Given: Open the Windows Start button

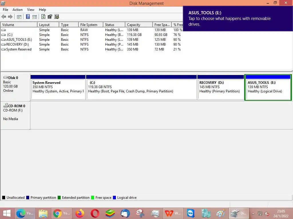Looking at the screenshot, I should point(7,213).
